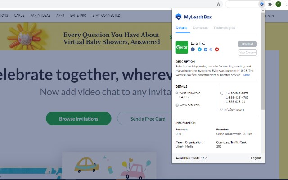Switch to the Technologies tab
The height and width of the screenshot is (180, 288).
[224, 28]
